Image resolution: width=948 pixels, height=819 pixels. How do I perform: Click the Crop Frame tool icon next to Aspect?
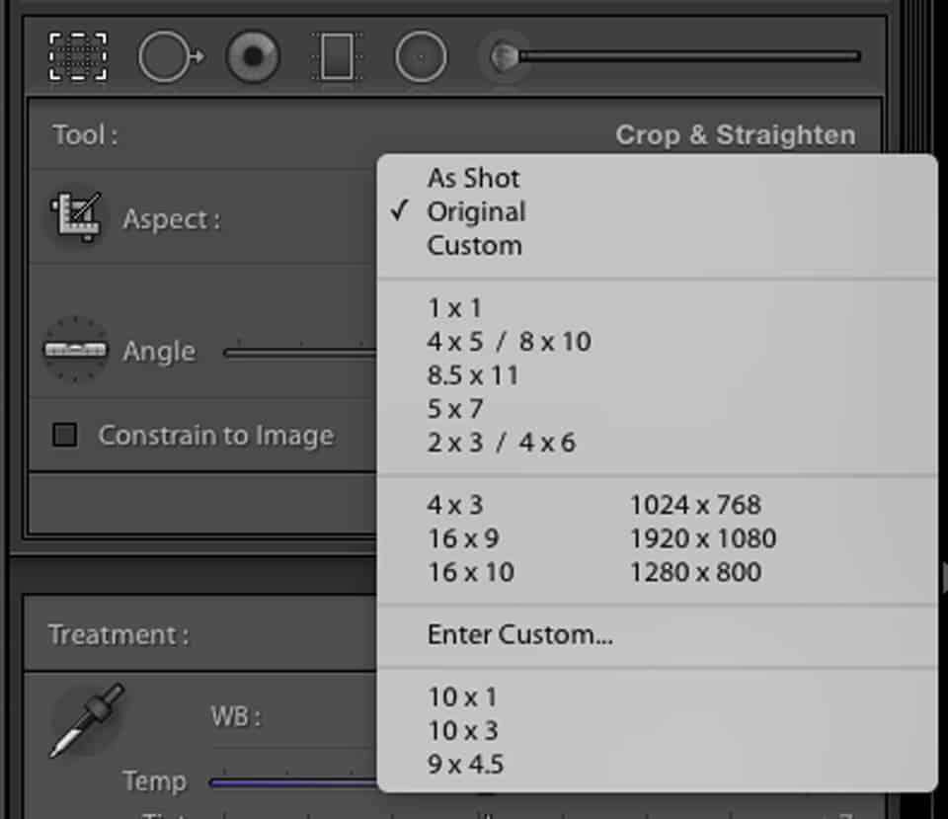(x=76, y=216)
